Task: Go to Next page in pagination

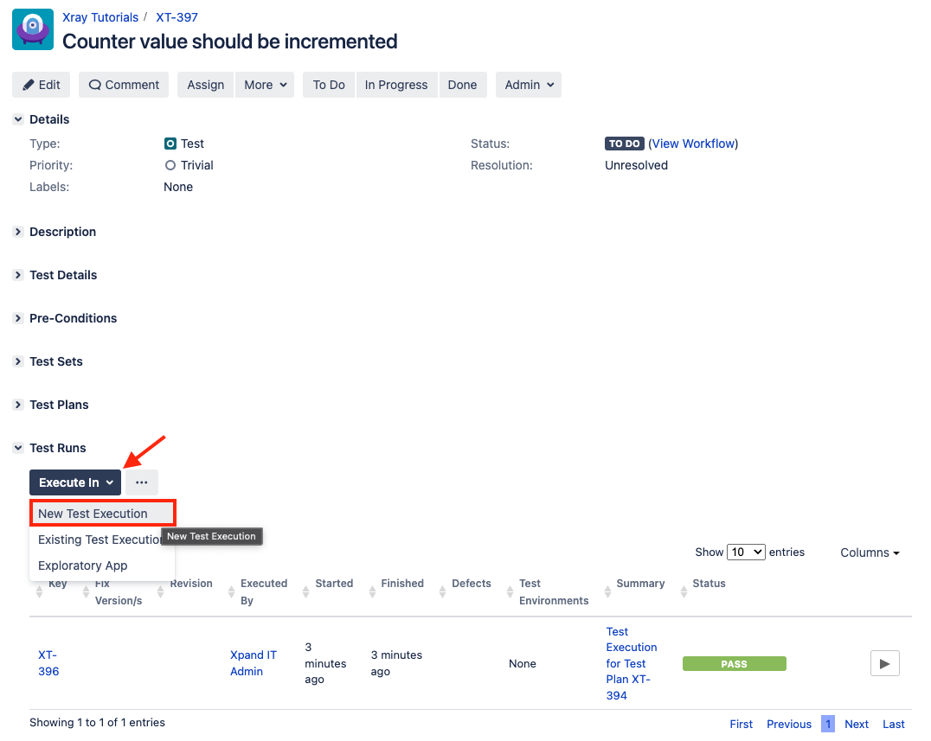Action: click(x=857, y=724)
